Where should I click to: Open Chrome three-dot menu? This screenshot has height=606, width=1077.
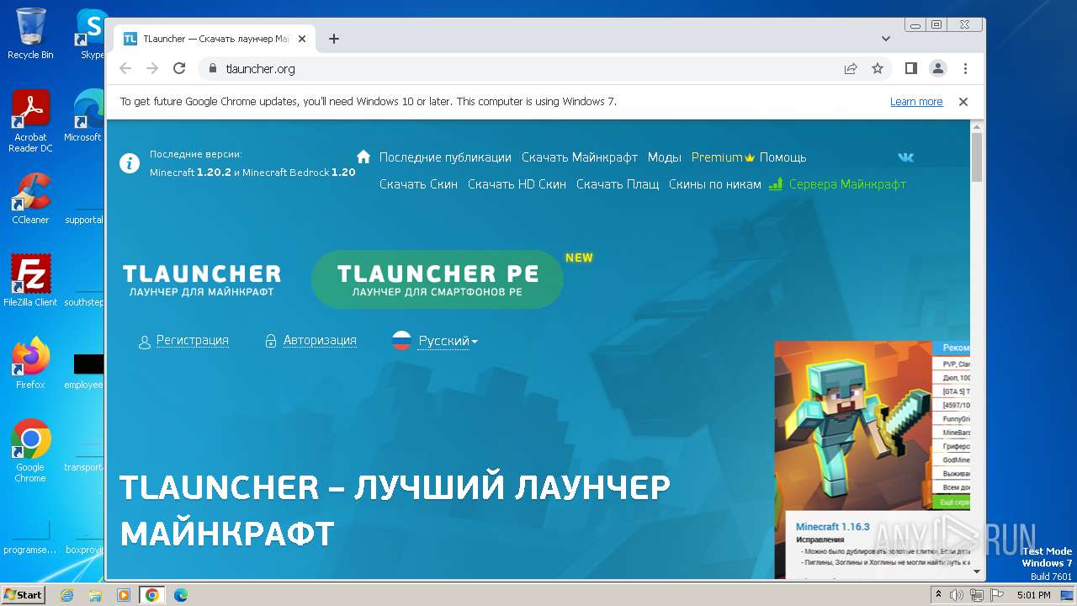point(965,69)
